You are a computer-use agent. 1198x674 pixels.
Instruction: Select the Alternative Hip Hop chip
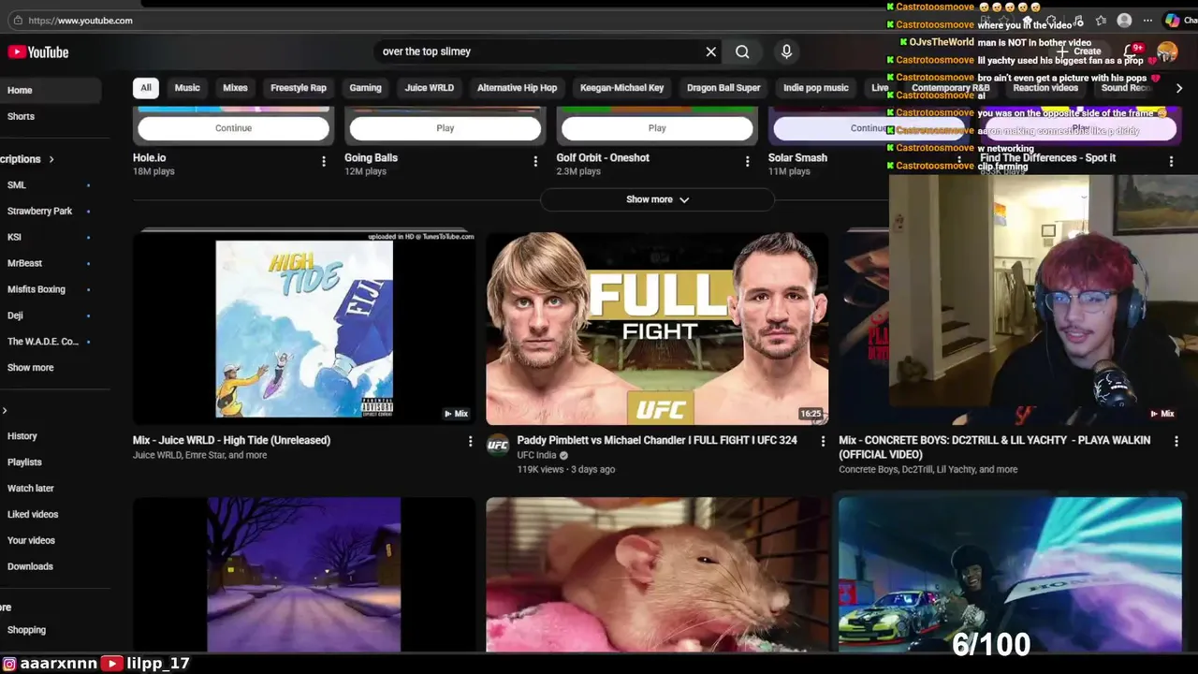coord(517,88)
